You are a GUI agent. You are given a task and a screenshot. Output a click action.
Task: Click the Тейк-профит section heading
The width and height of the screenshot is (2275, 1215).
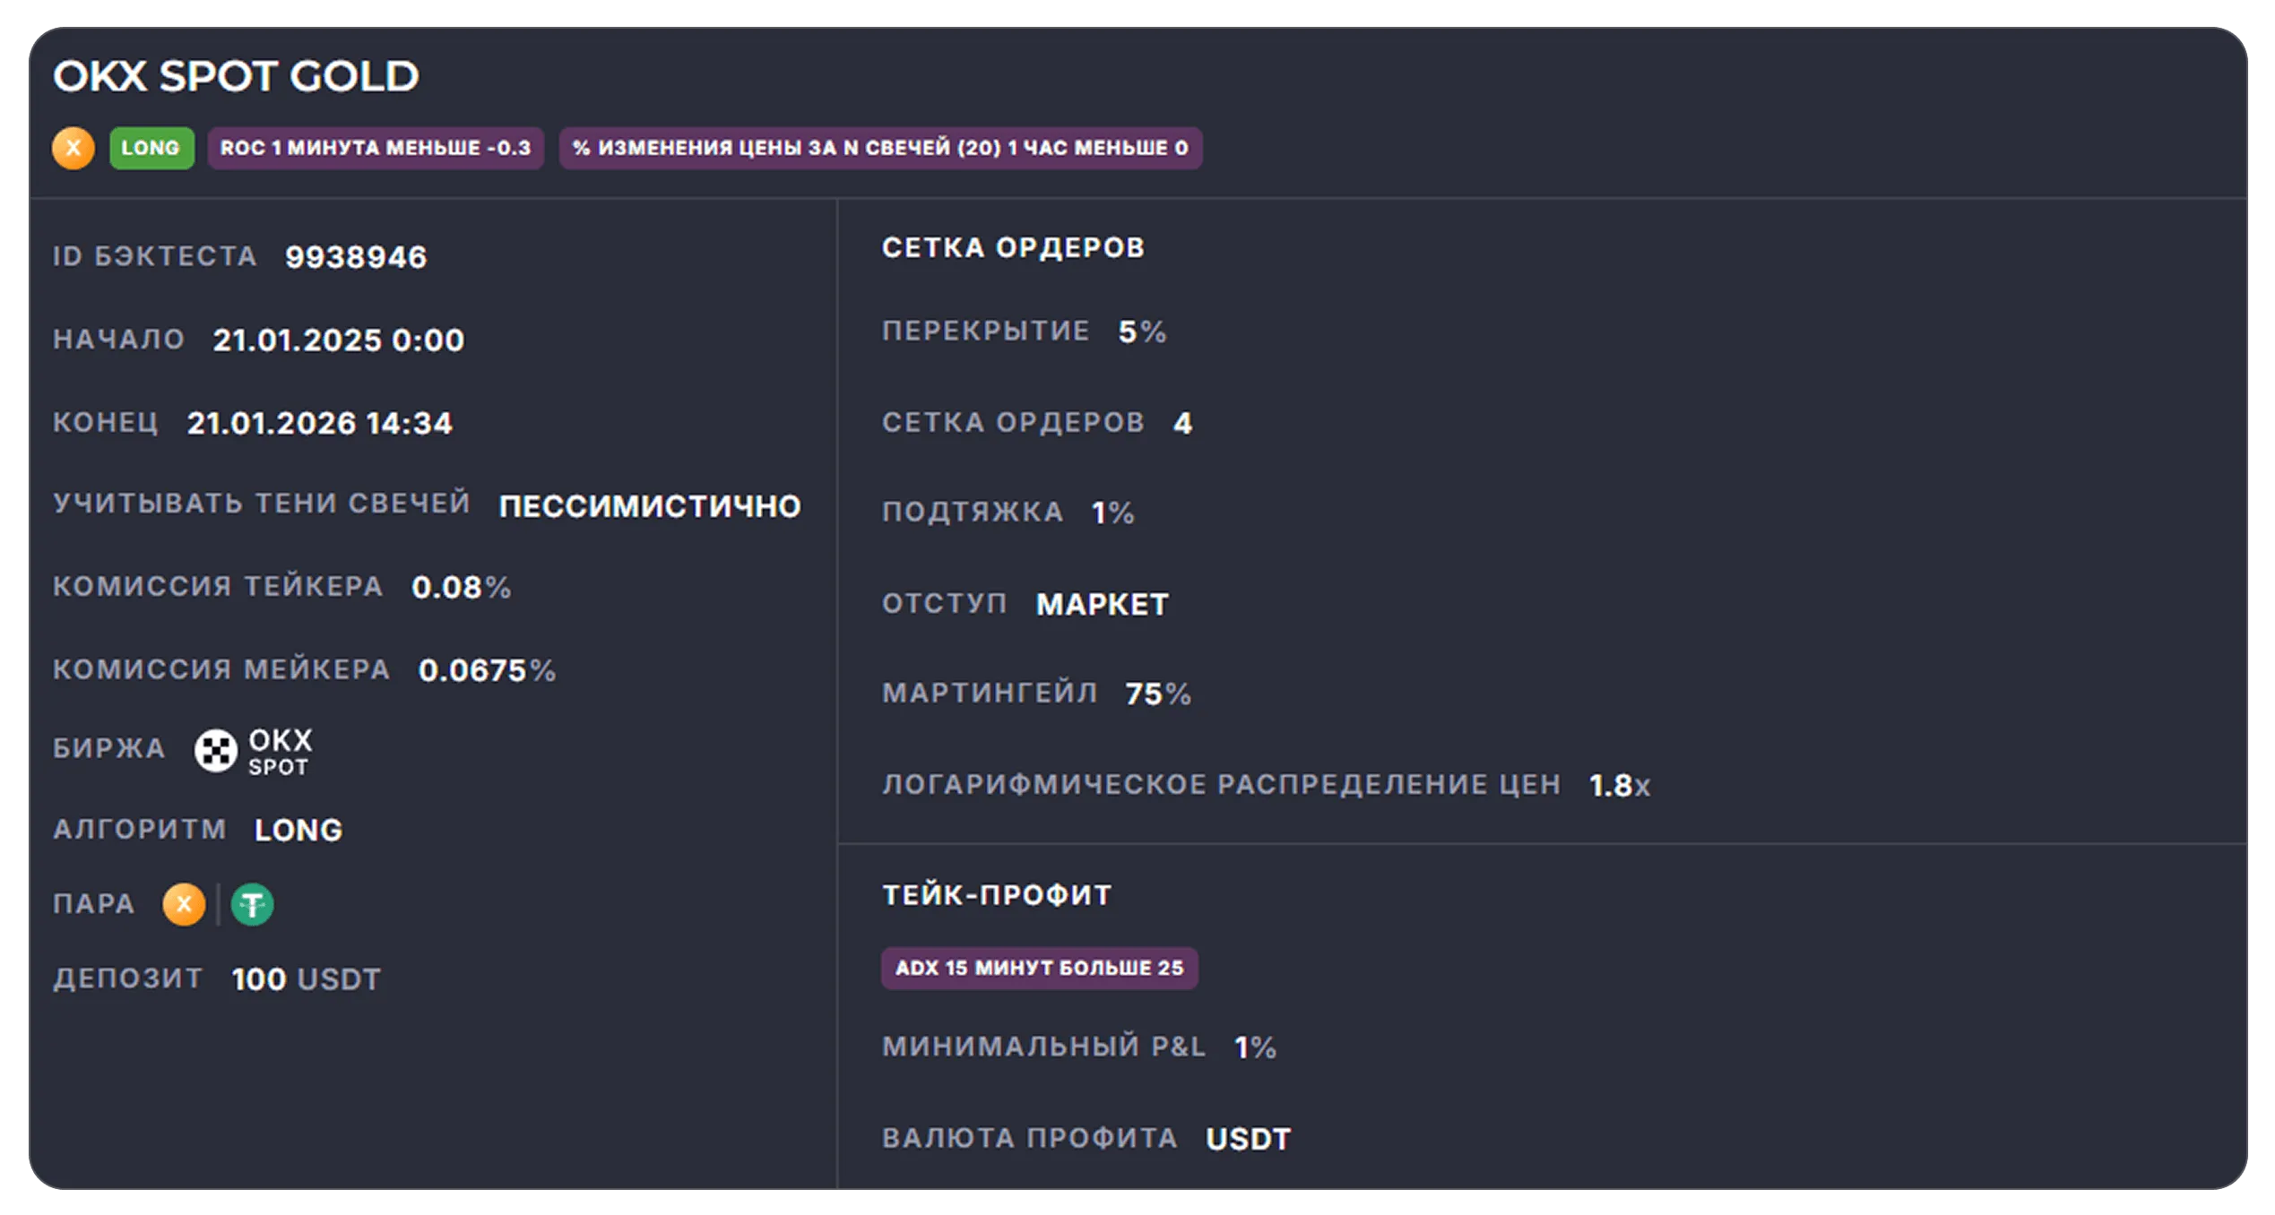pyautogui.click(x=998, y=894)
